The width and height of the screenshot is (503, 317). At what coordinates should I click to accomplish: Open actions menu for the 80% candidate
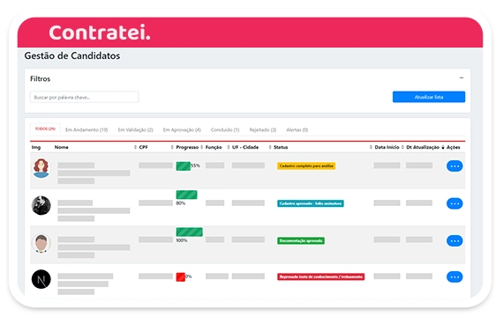[454, 203]
